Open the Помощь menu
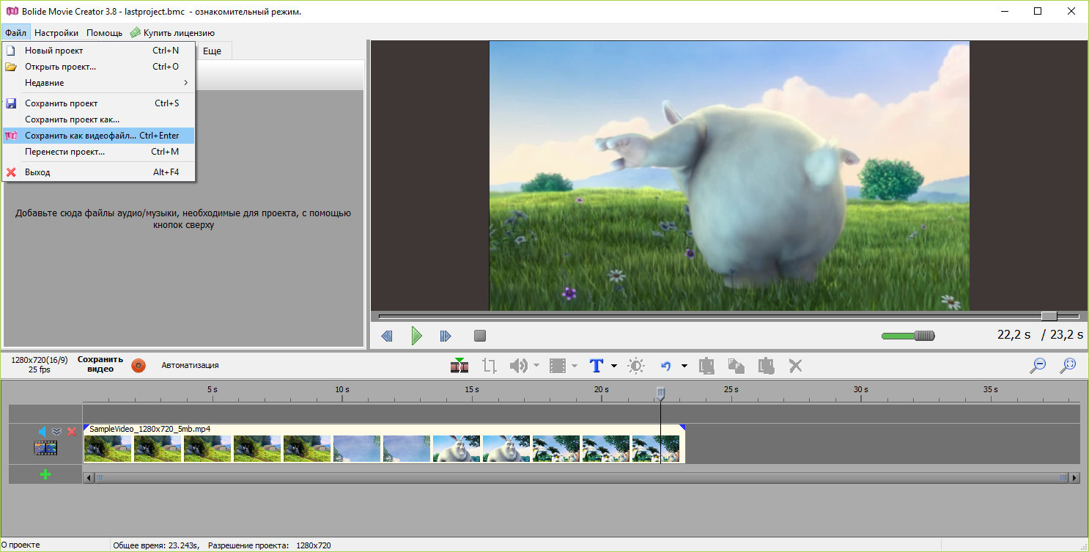 pos(105,32)
